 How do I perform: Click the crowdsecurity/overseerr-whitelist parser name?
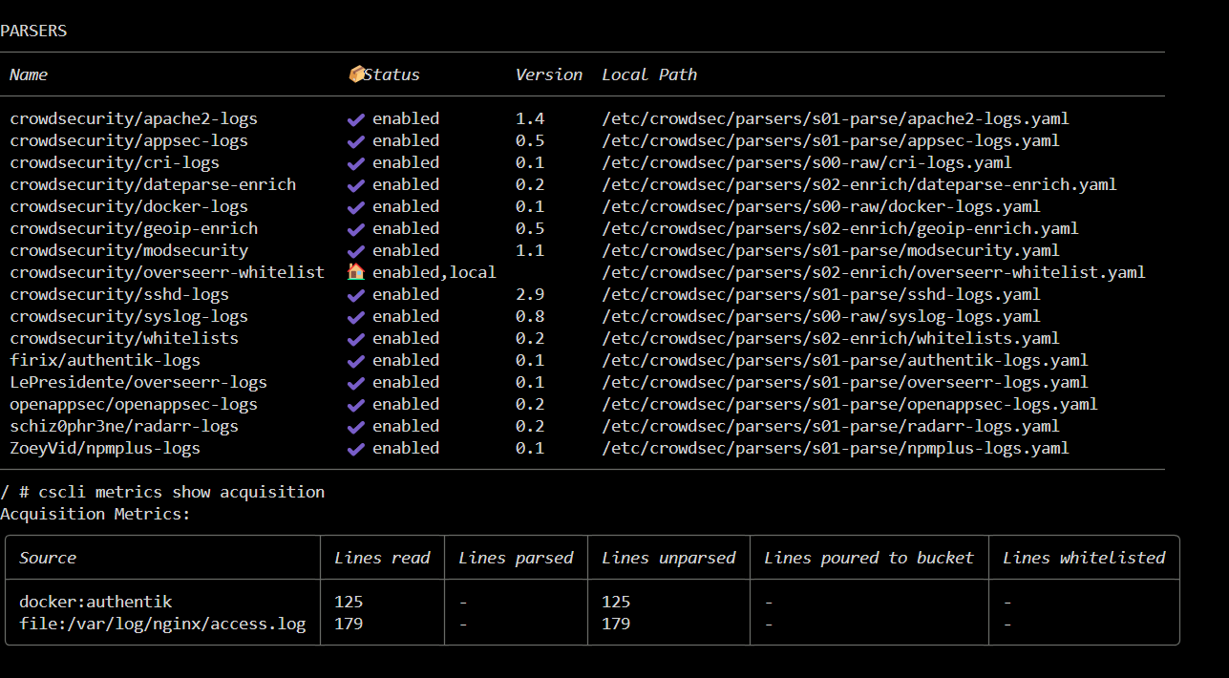[x=167, y=273]
